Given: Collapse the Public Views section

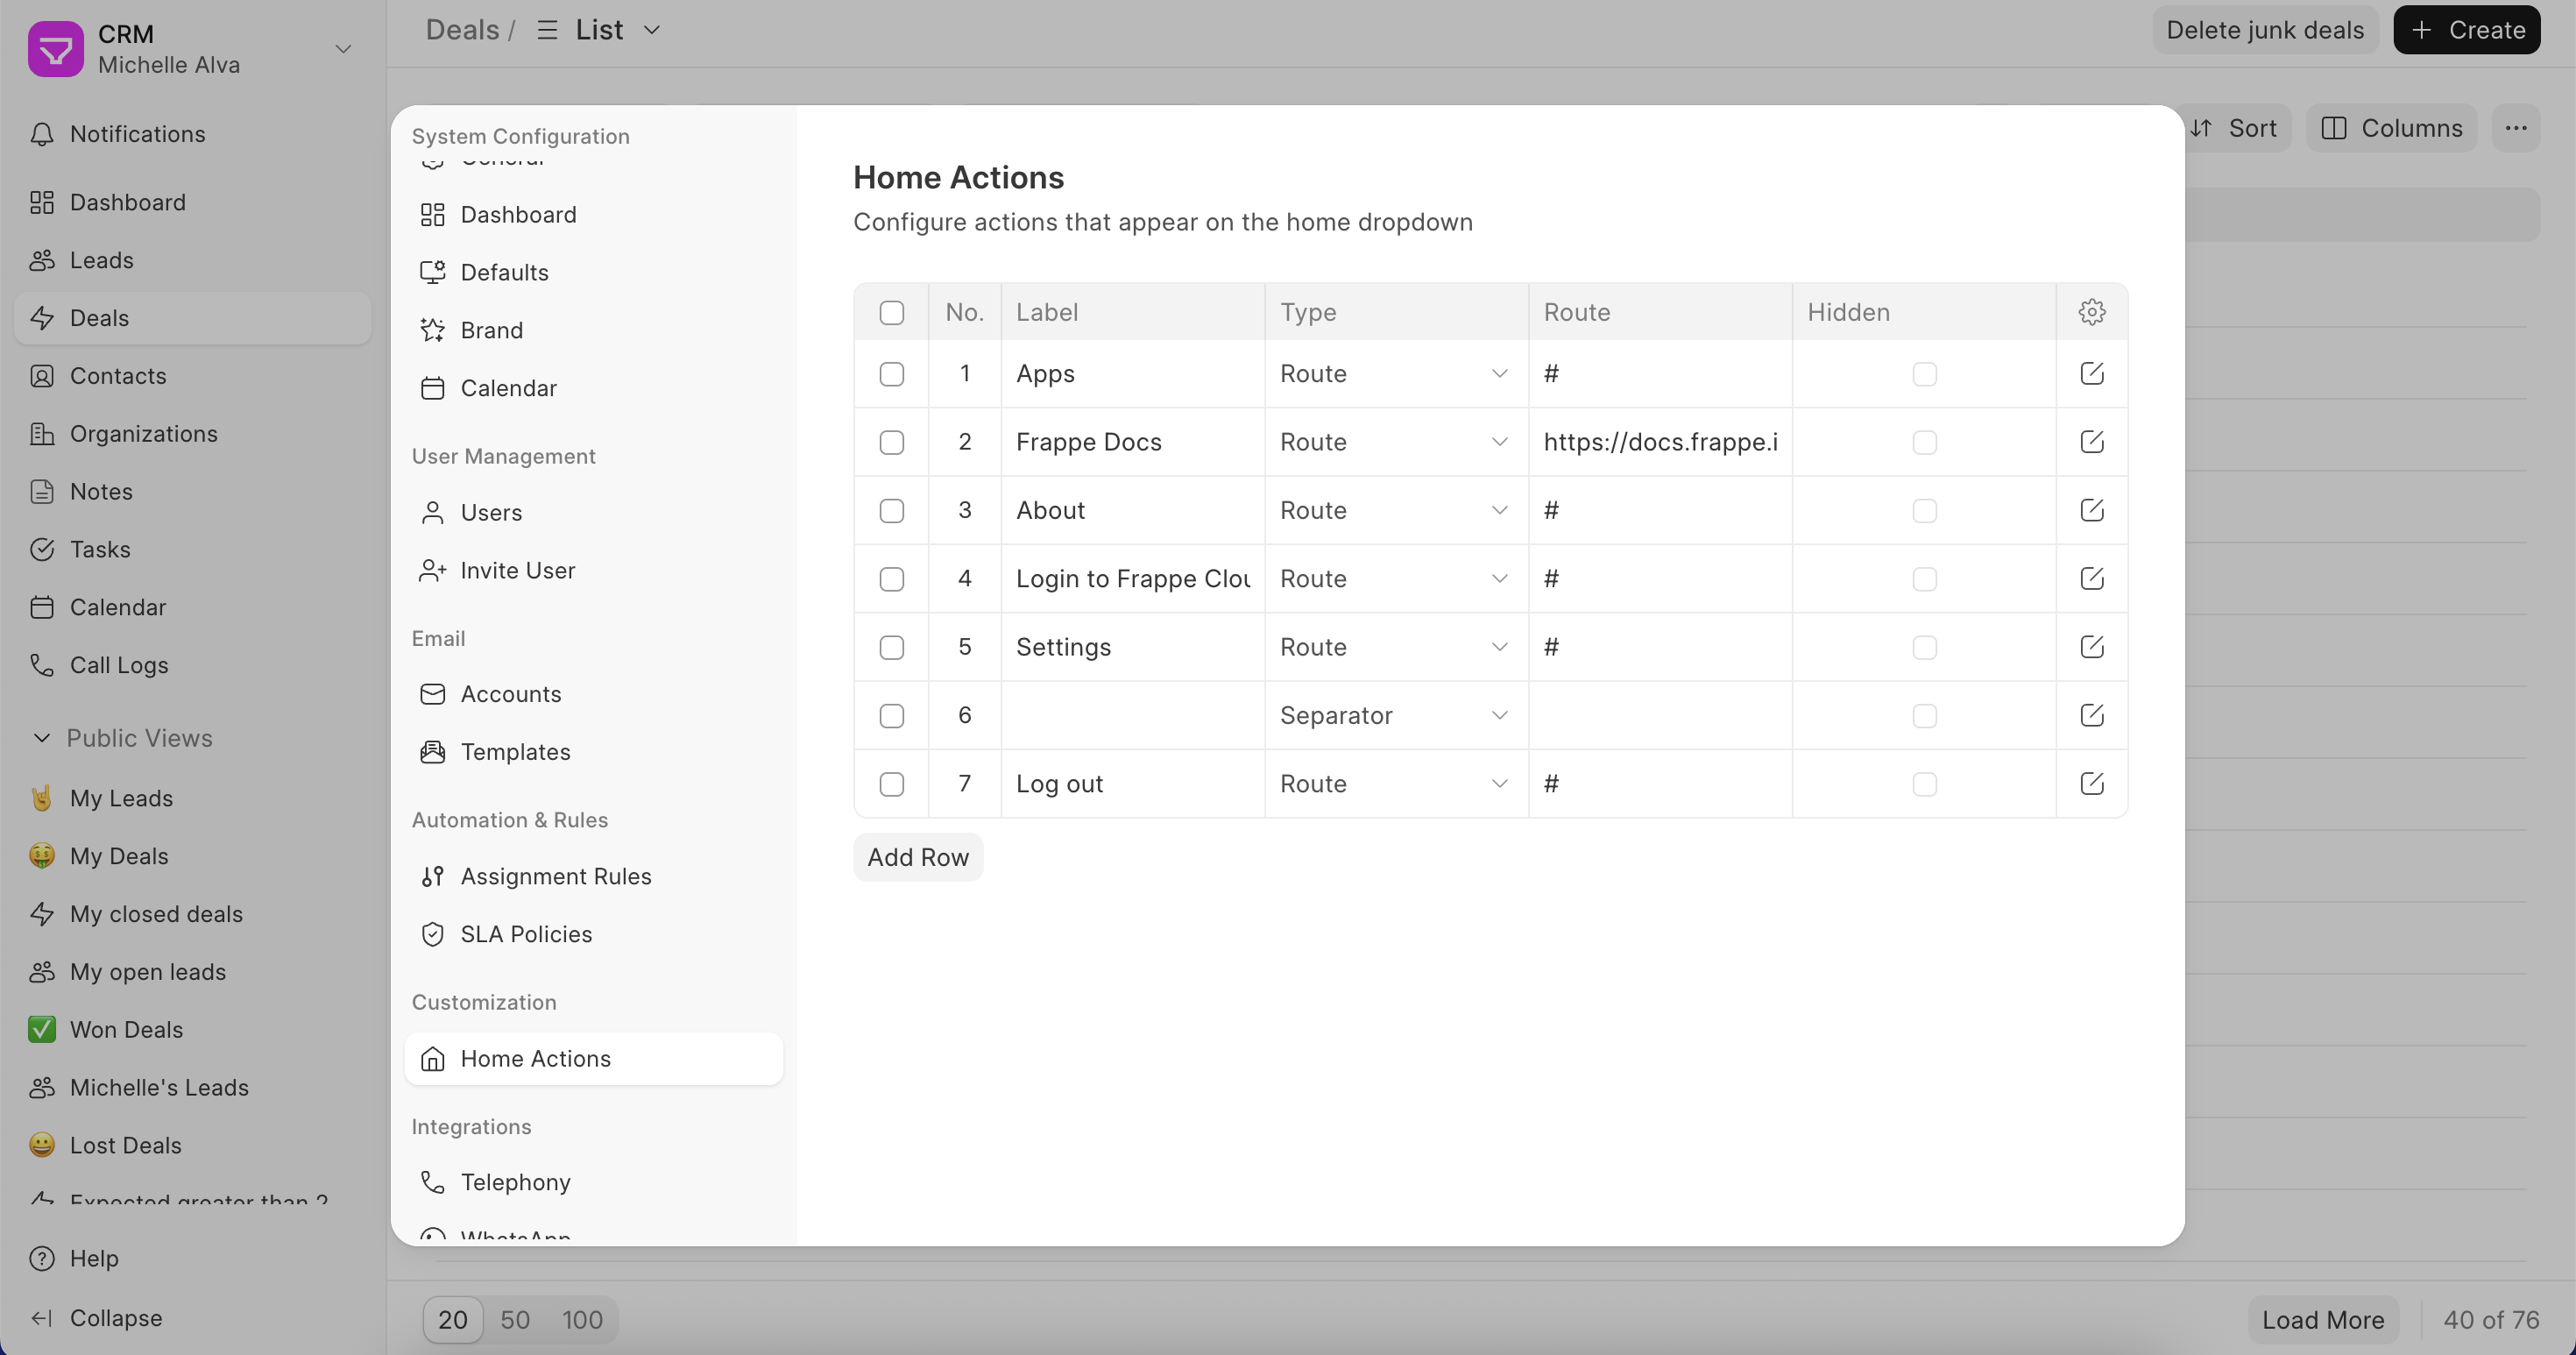Looking at the screenshot, I should tap(42, 738).
